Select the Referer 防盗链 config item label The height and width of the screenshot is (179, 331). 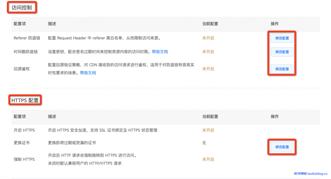point(27,38)
